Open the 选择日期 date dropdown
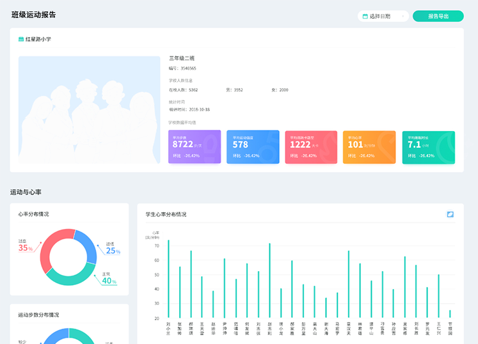Image resolution: width=478 pixels, height=344 pixels. [383, 17]
